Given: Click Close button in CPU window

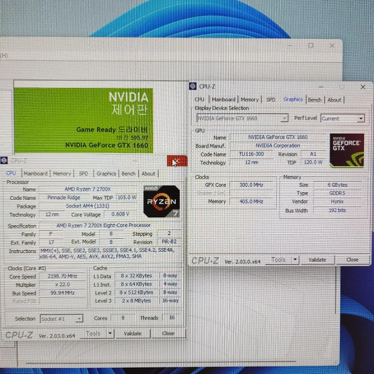Looking at the screenshot, I should click(168, 333).
